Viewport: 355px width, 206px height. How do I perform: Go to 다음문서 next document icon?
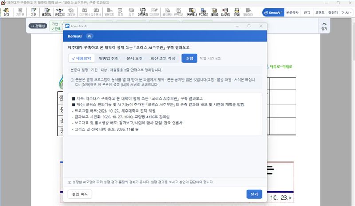click(96, 12)
